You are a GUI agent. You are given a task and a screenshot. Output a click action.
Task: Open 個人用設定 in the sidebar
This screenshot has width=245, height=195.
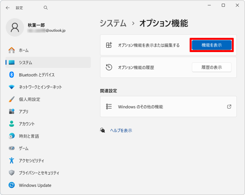(29, 99)
